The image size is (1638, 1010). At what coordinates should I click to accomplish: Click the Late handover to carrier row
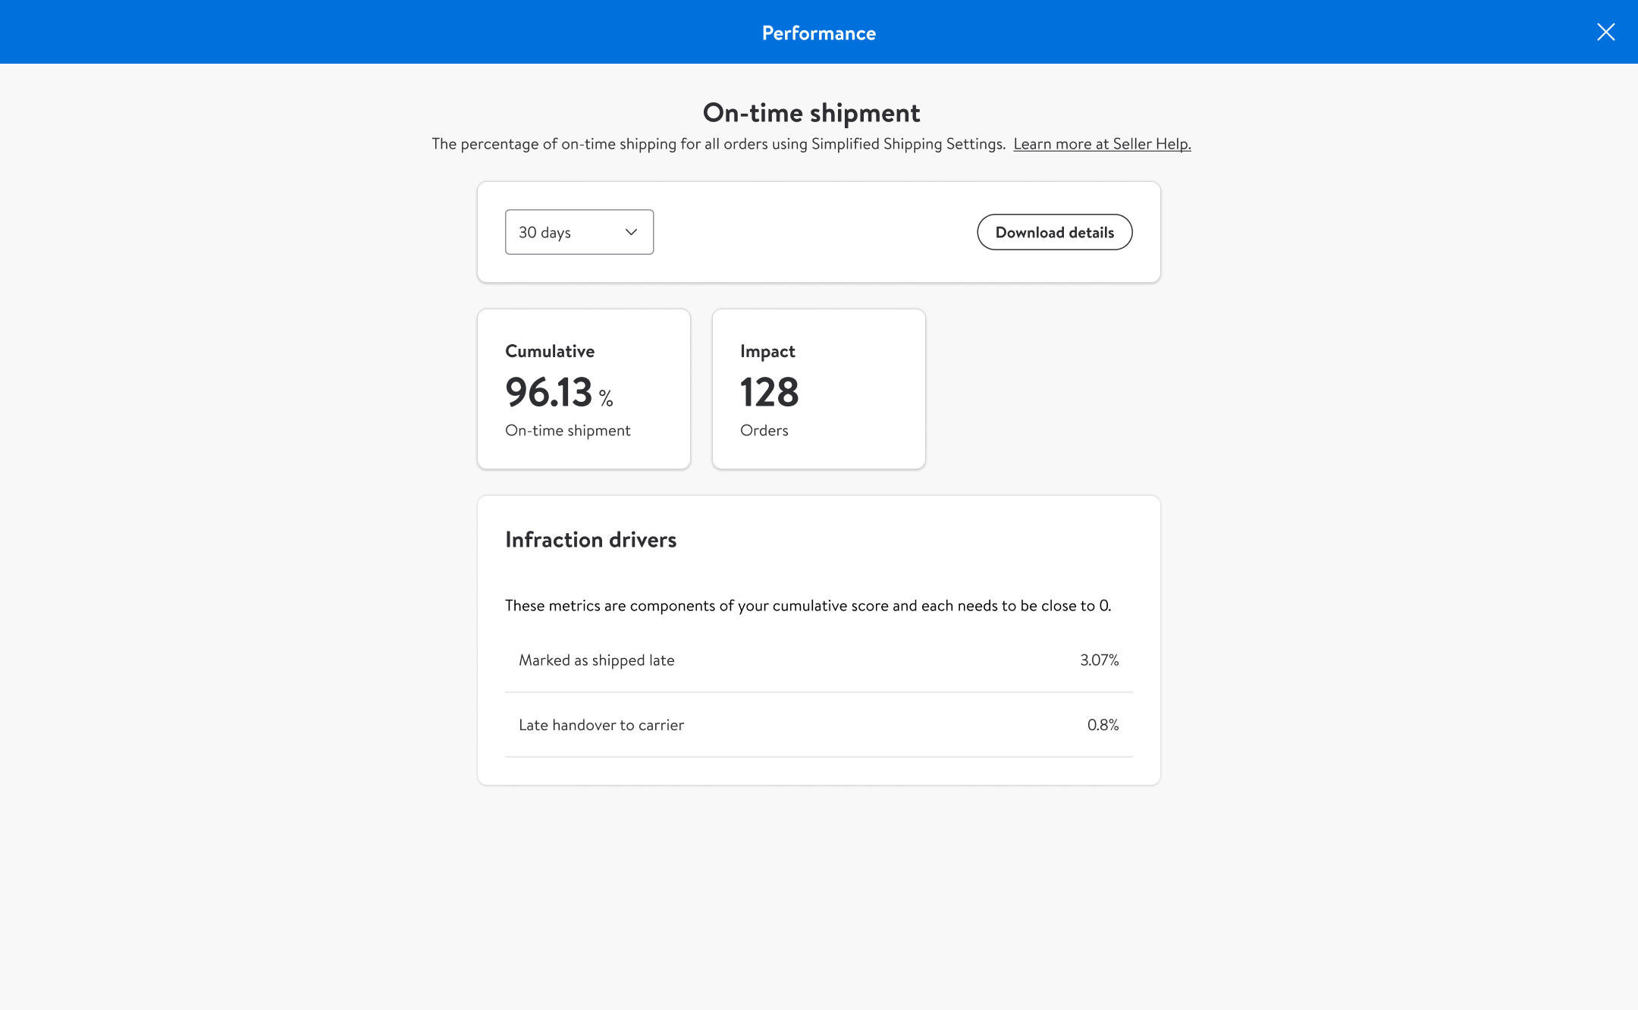coord(601,725)
